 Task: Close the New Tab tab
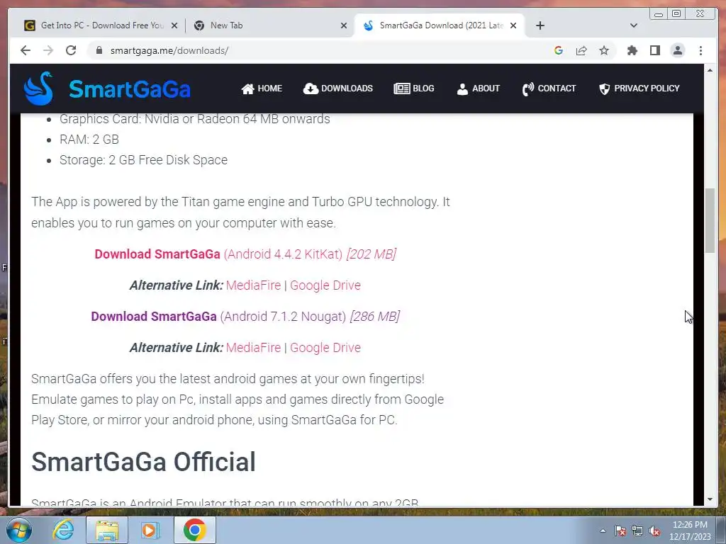(x=344, y=26)
